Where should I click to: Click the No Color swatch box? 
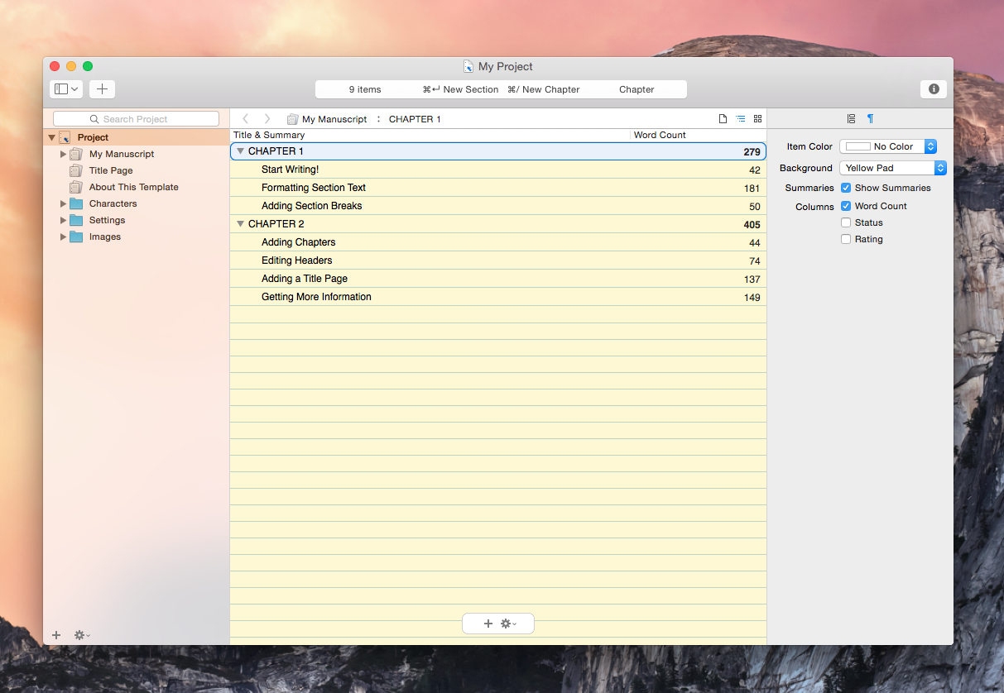[858, 146]
